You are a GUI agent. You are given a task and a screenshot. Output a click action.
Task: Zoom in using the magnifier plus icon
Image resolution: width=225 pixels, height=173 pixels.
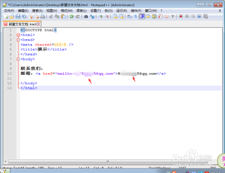coord(100,16)
